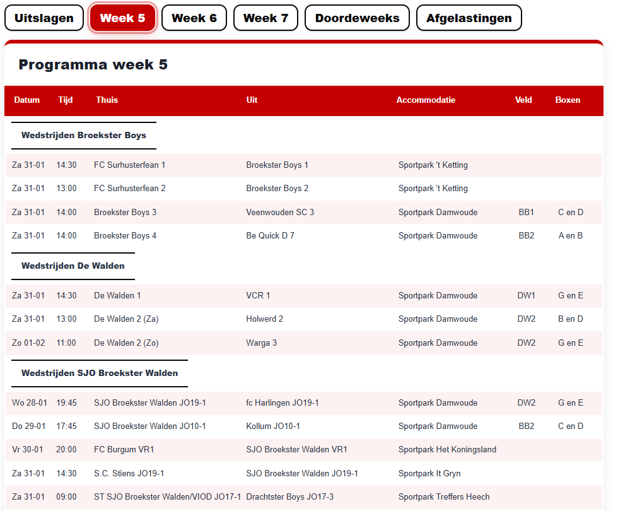Click the Datum column header
Screen dimensions: 618x511
click(x=27, y=100)
